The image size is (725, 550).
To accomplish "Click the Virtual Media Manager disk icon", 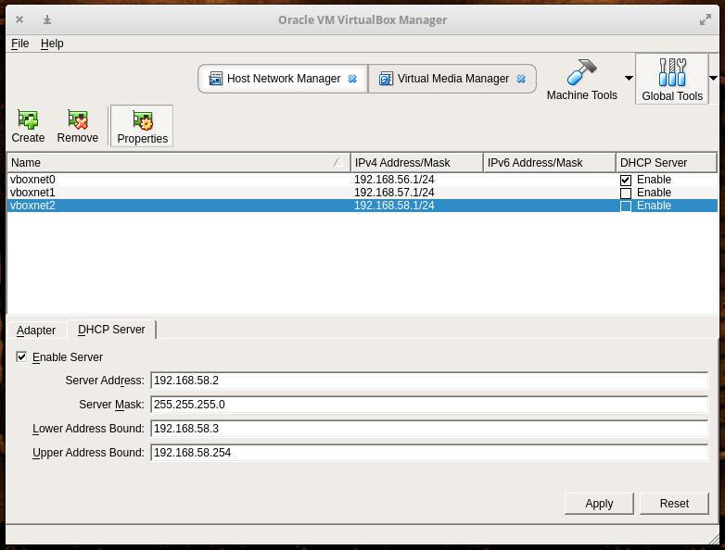I will point(385,79).
